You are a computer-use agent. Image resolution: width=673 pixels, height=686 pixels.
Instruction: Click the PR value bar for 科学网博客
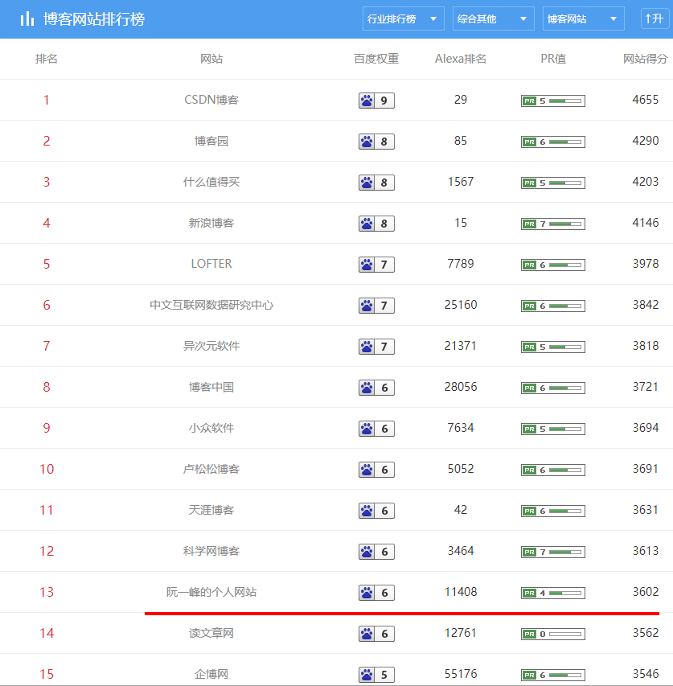click(552, 552)
